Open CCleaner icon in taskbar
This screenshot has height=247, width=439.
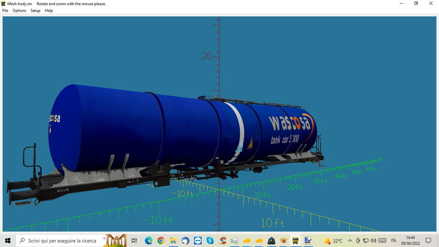(222, 240)
